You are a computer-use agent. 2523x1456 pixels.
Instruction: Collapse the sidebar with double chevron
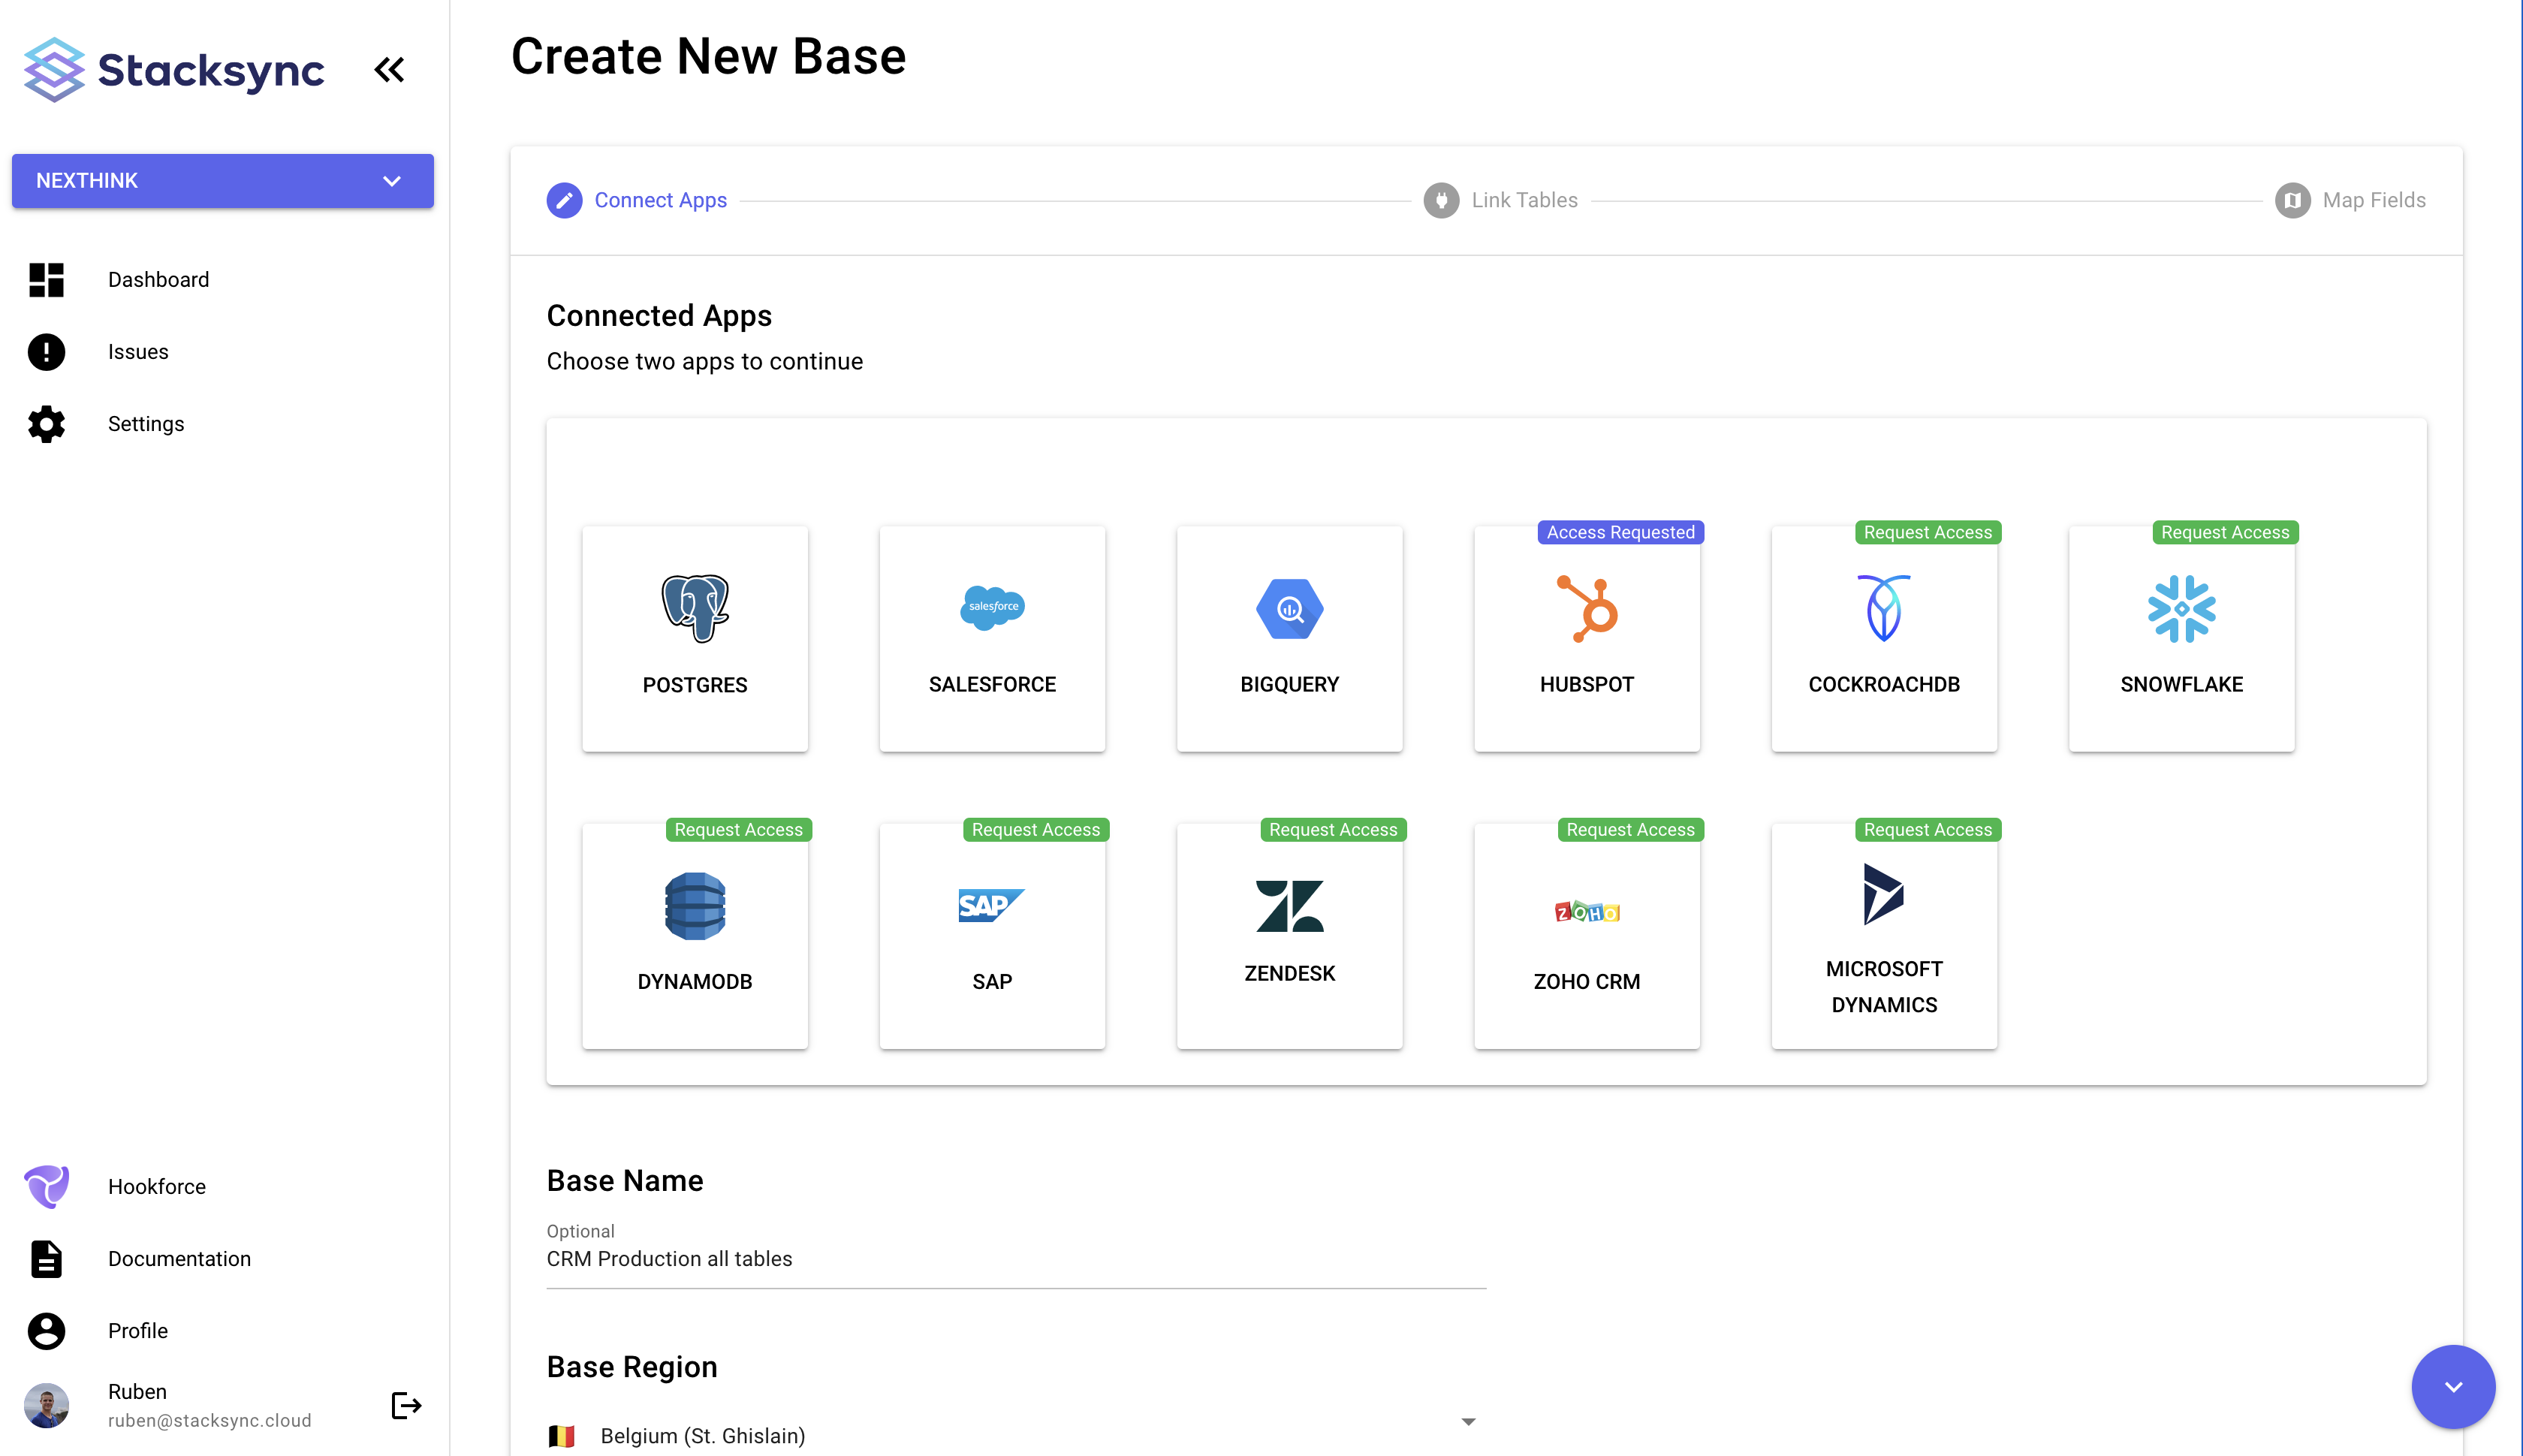(389, 70)
